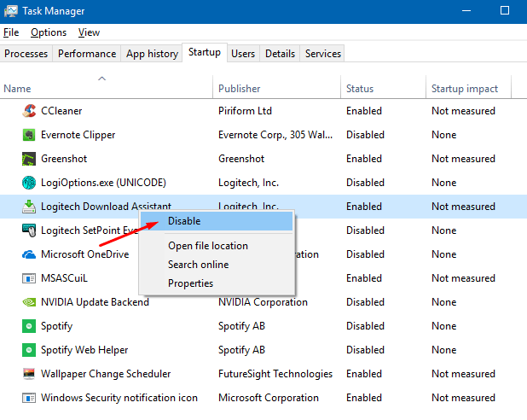Switch to the Processes tab

click(x=26, y=54)
